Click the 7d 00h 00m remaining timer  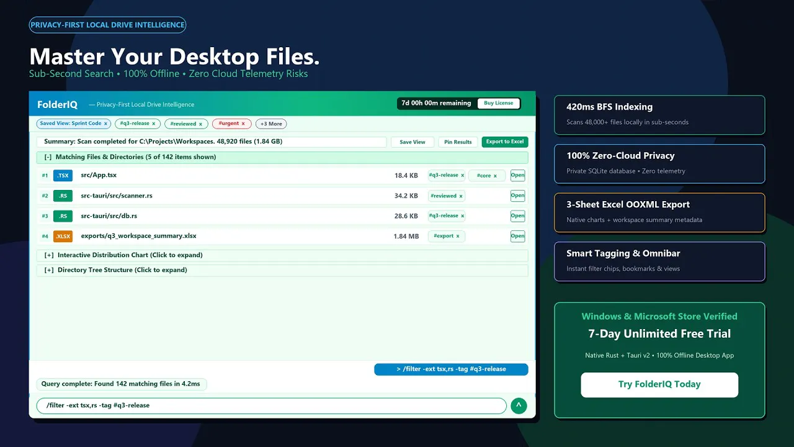click(x=436, y=103)
